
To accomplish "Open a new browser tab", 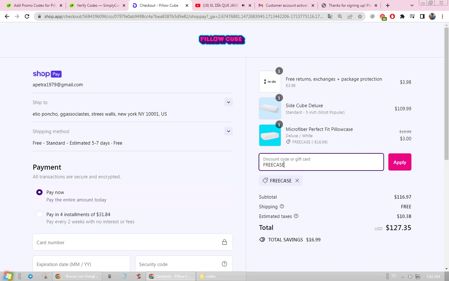I will pyautogui.click(x=388, y=5).
